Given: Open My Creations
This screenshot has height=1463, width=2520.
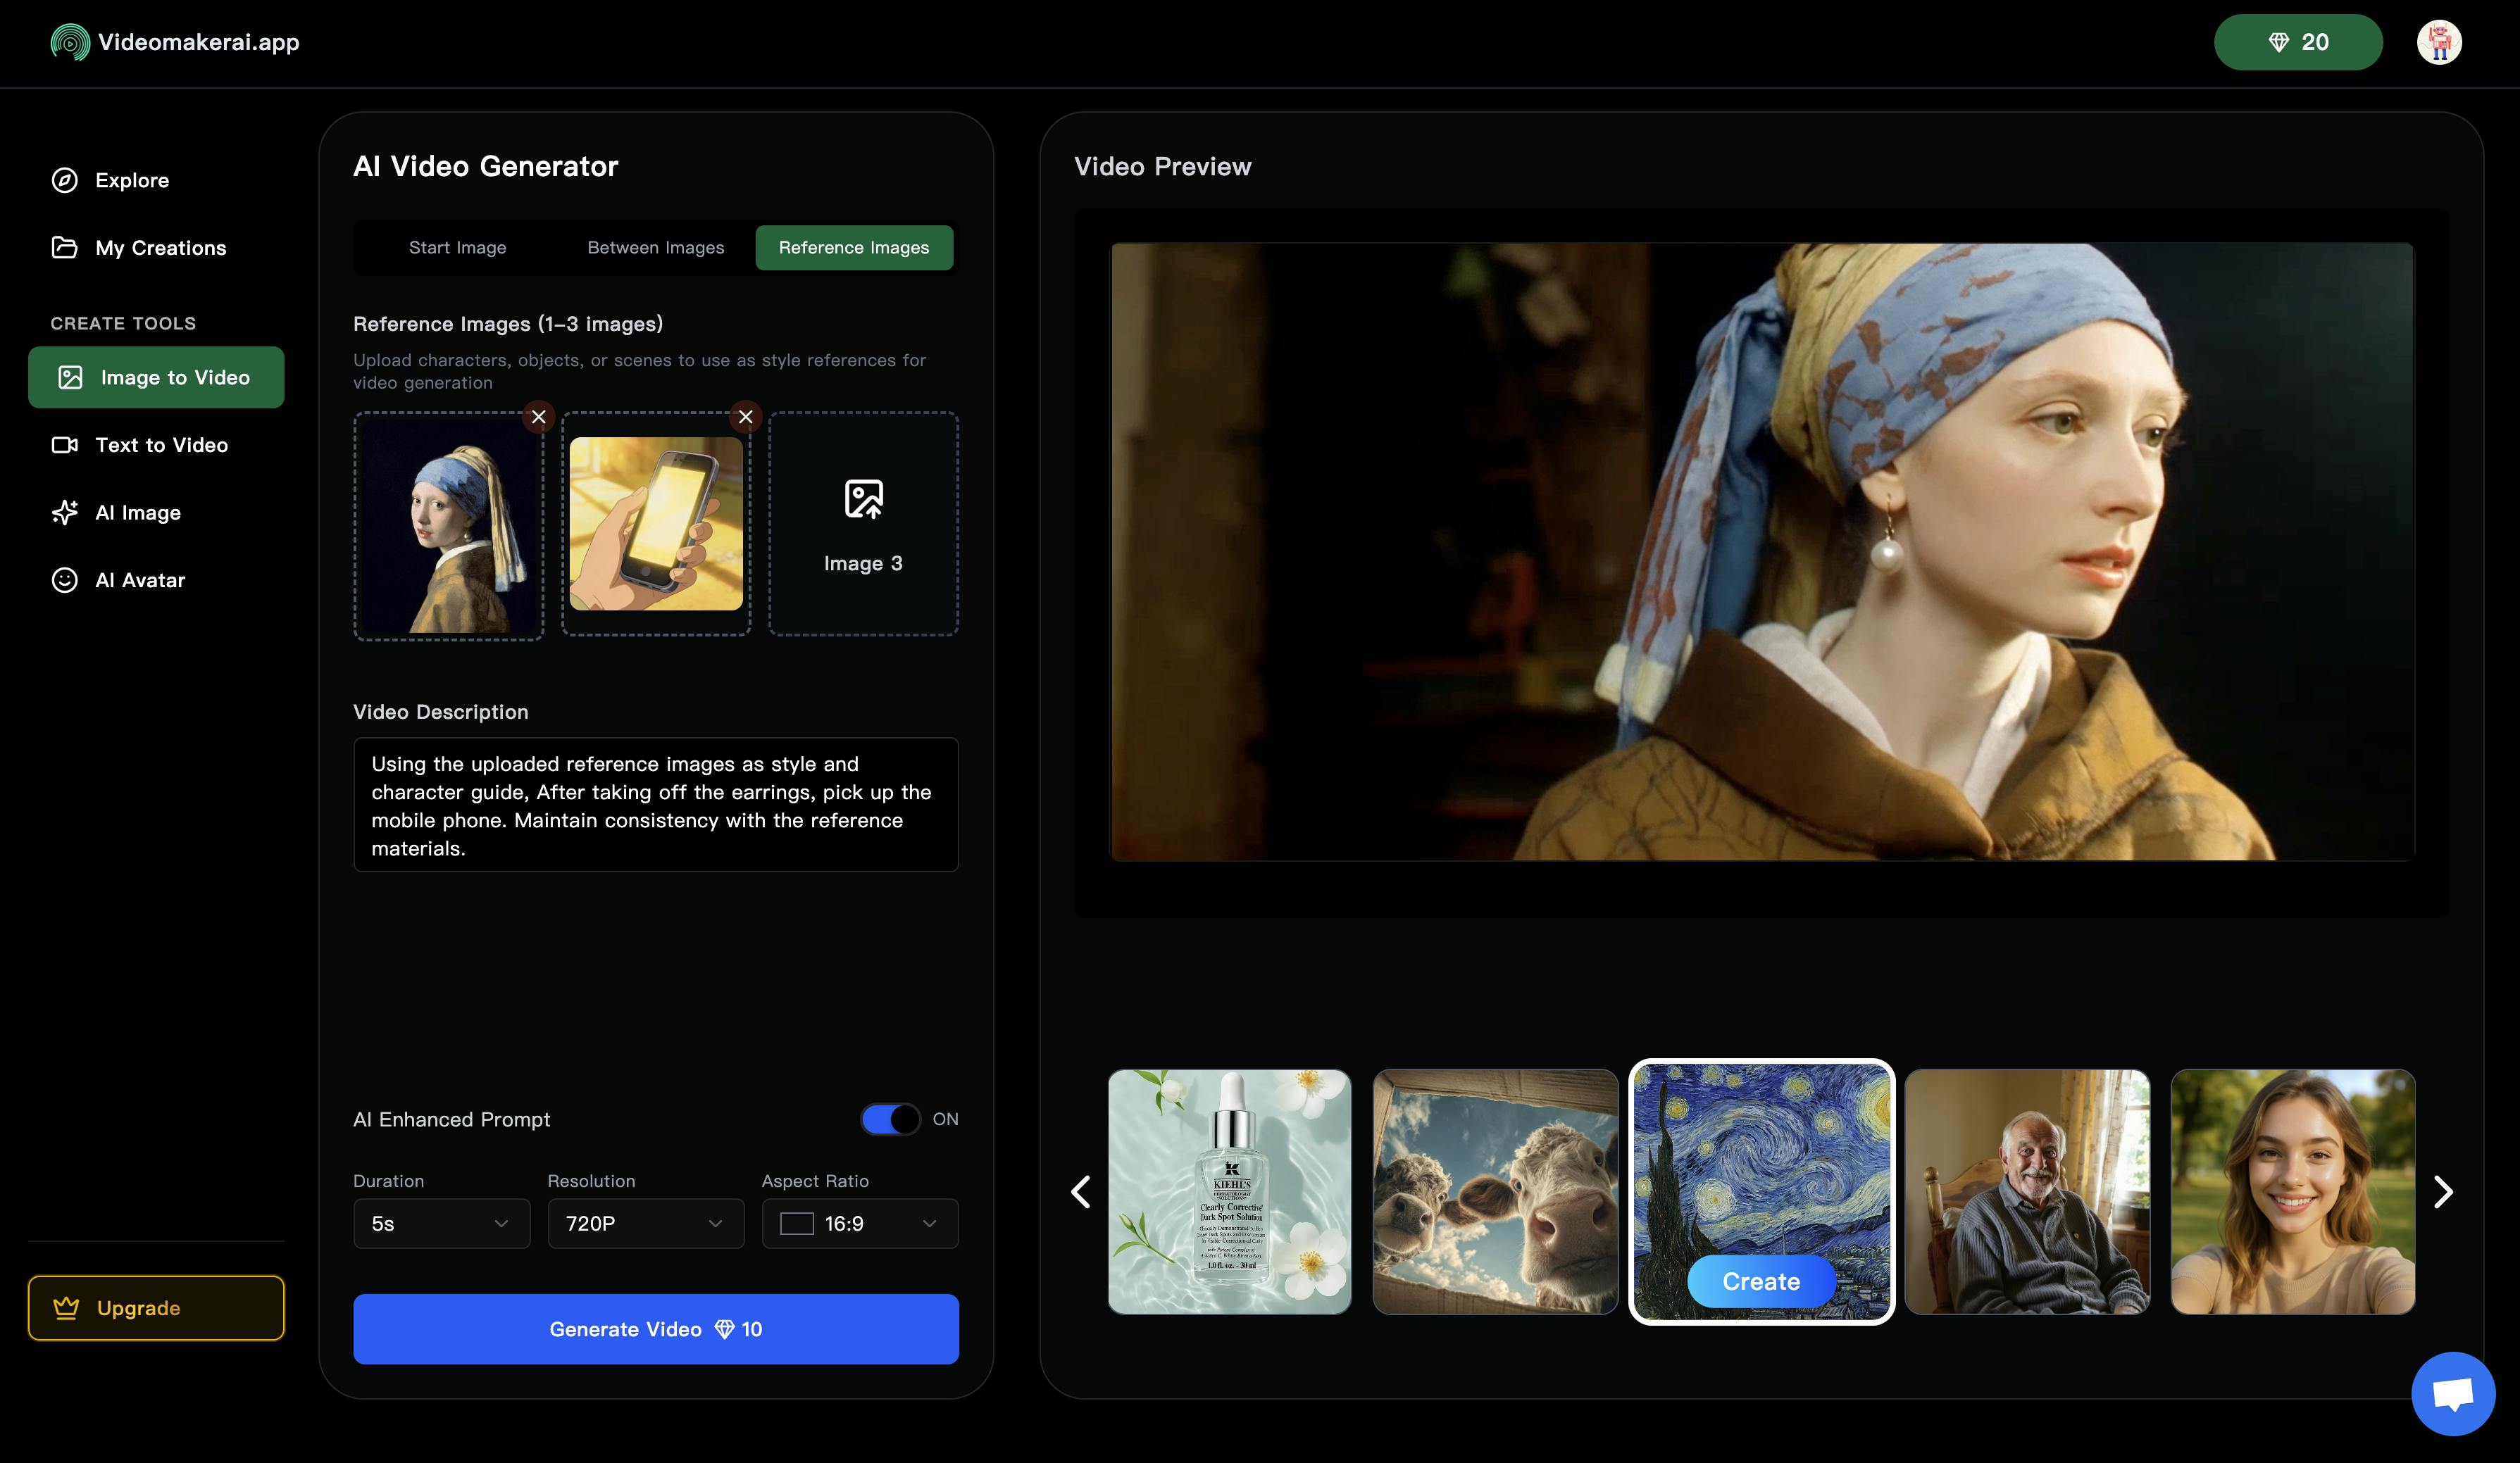Looking at the screenshot, I should point(160,247).
